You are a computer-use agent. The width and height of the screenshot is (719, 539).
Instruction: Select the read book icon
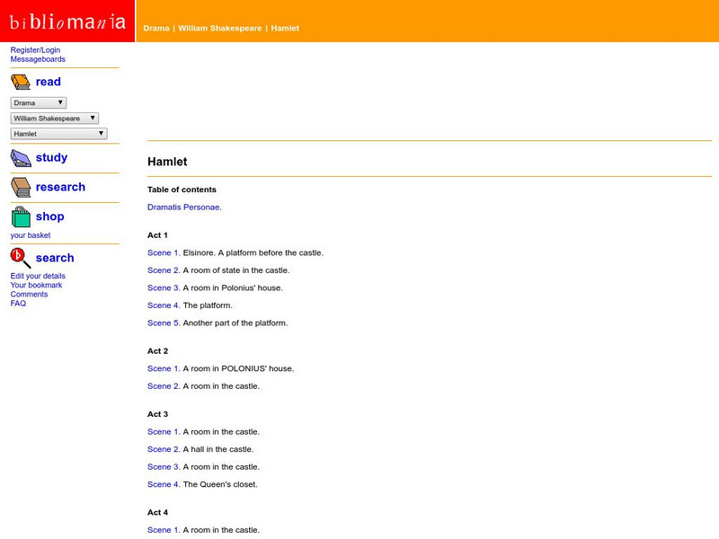(22, 81)
